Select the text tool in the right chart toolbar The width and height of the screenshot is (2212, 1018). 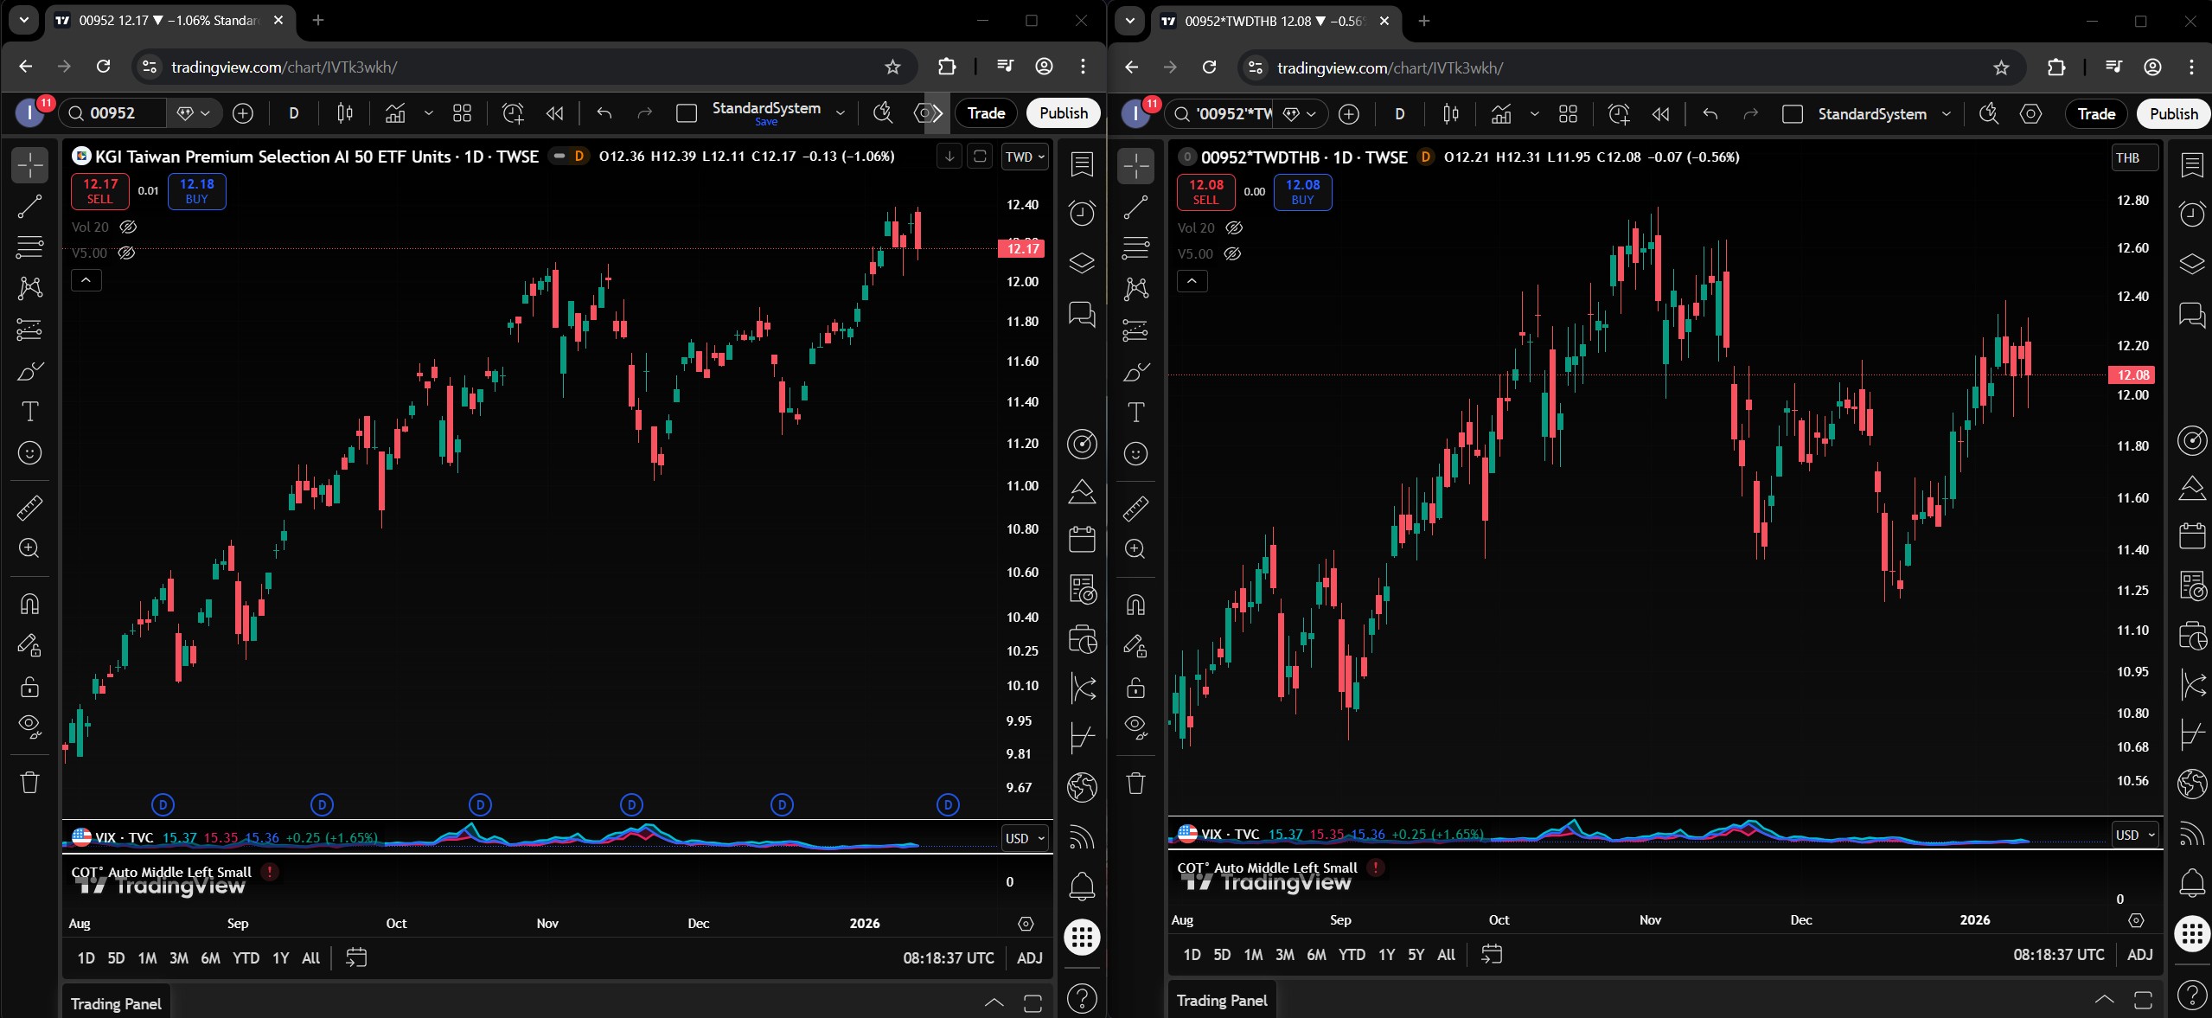pyautogui.click(x=1135, y=413)
